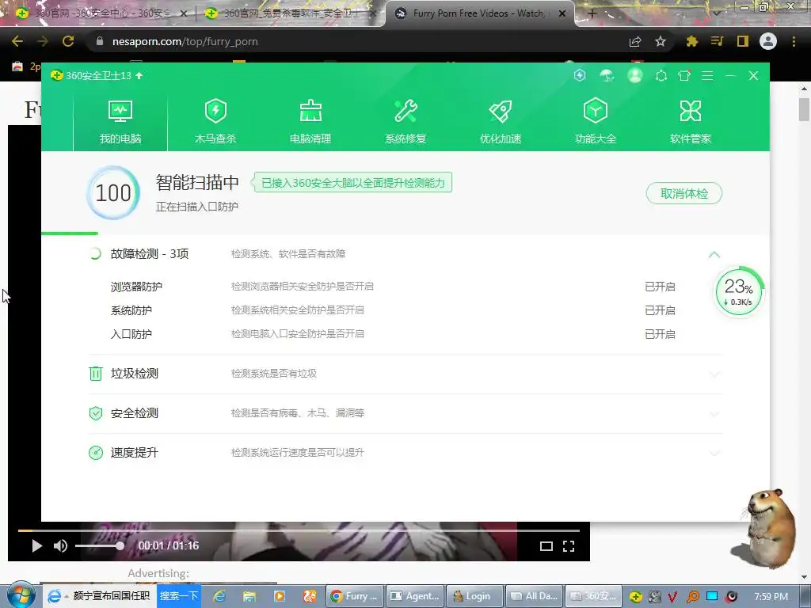Click the hexagon lightning shield icon in title bar

click(580, 75)
